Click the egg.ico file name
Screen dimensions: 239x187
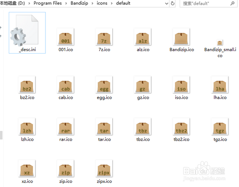tap(104, 97)
